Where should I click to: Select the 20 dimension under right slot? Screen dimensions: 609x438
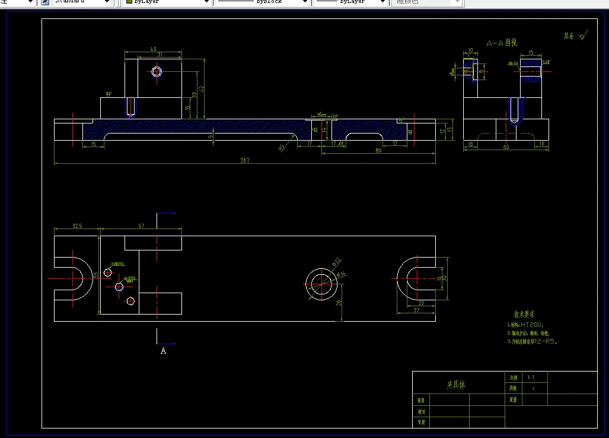[421, 303]
